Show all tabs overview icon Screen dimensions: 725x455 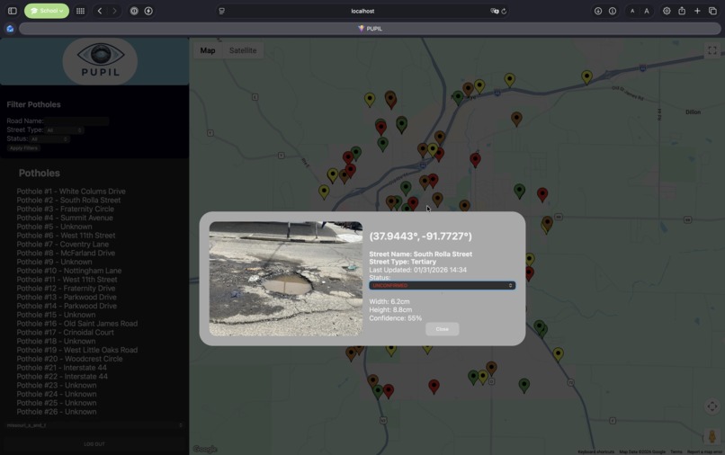tap(712, 11)
